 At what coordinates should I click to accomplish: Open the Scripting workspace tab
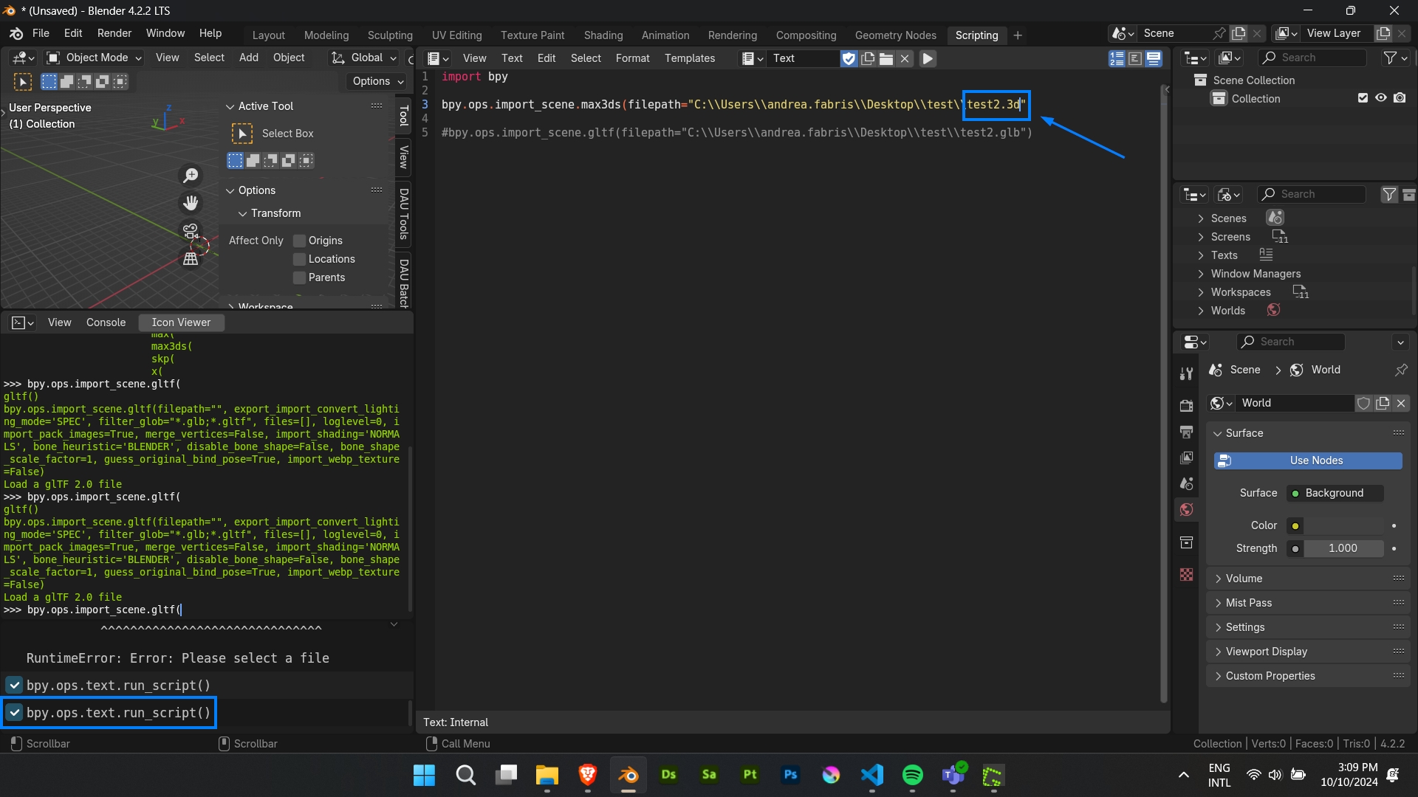[976, 35]
